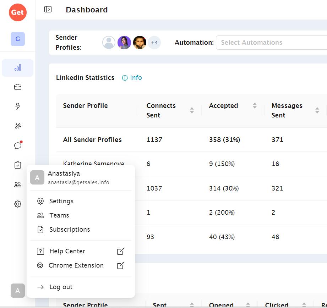The width and height of the screenshot is (327, 308).
Task: Log out of the account
Action: (x=60, y=287)
